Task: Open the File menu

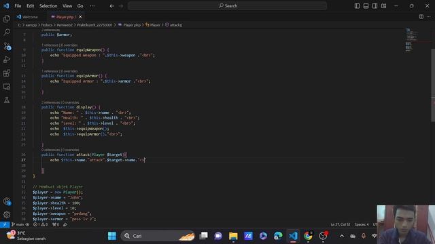Action: (x=18, y=6)
